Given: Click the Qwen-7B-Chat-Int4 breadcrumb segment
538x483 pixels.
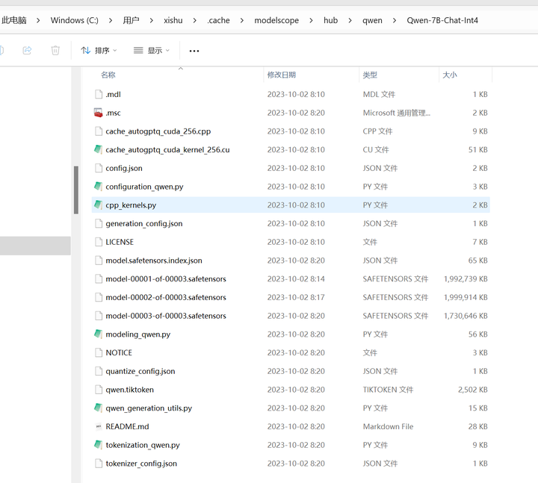Looking at the screenshot, I should click(442, 20).
